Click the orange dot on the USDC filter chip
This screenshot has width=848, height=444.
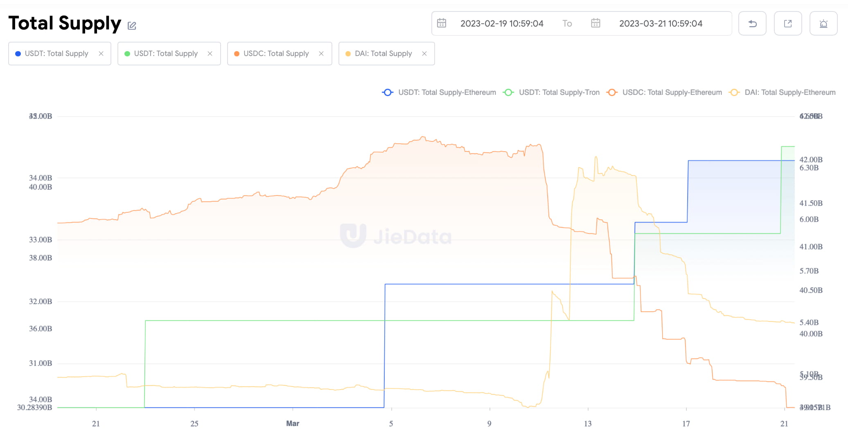237,53
